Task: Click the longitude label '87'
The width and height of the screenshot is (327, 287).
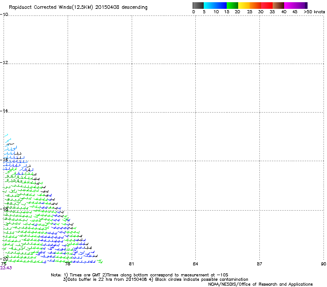Action: (x=259, y=264)
